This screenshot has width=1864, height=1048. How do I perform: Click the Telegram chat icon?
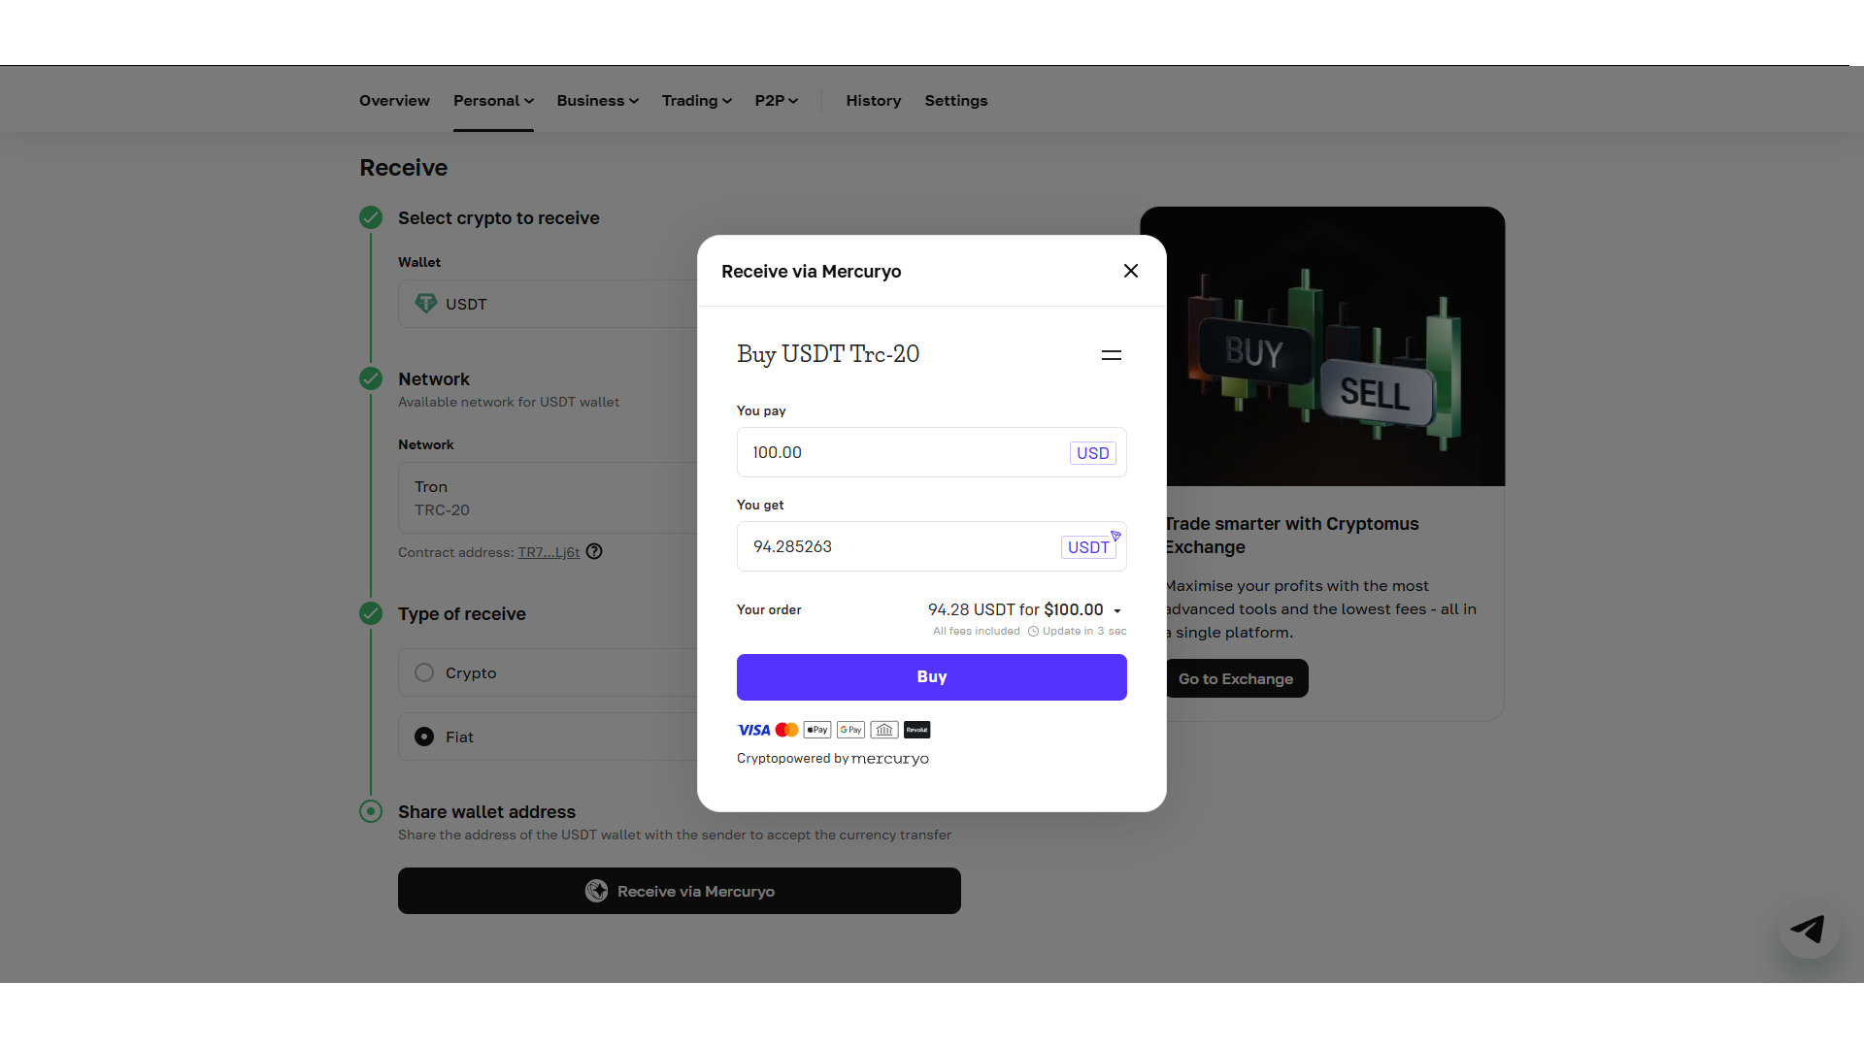tap(1809, 929)
